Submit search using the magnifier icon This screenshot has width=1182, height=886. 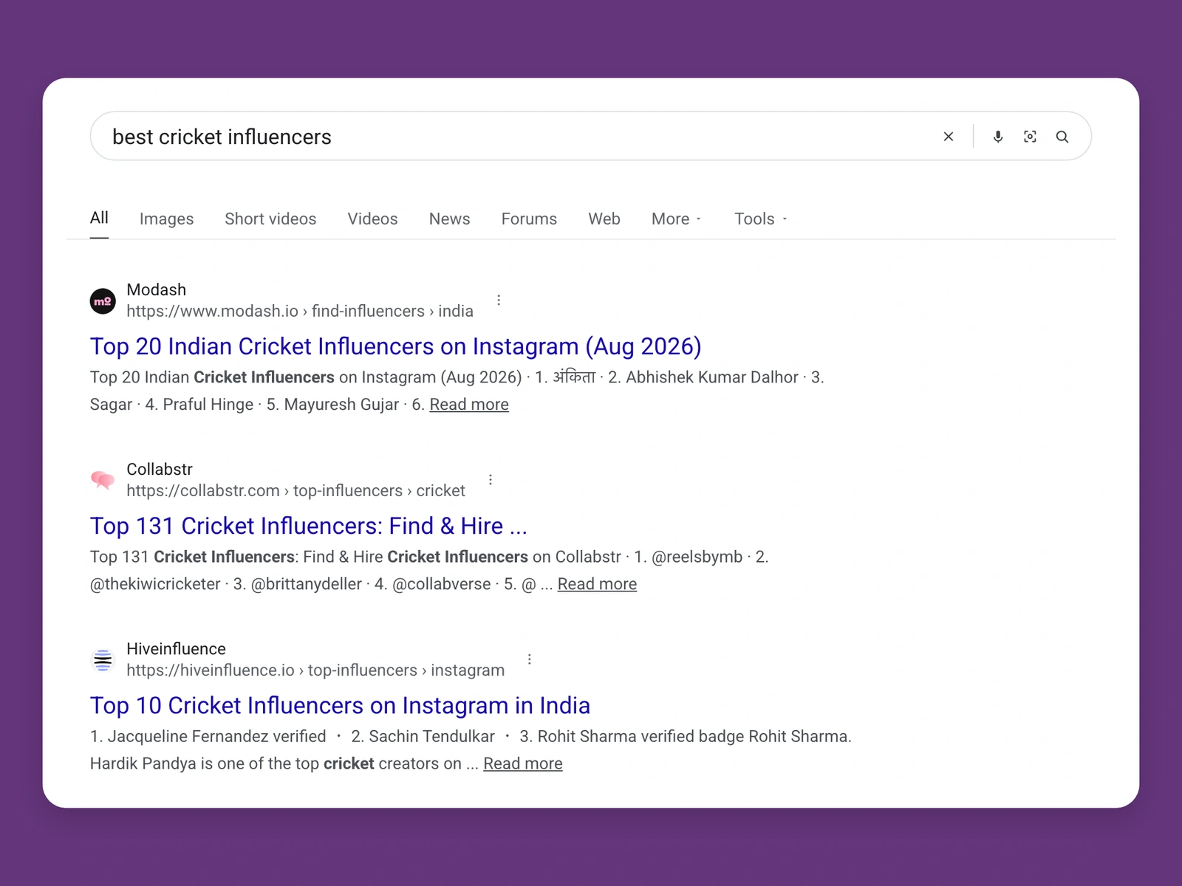[x=1062, y=137]
